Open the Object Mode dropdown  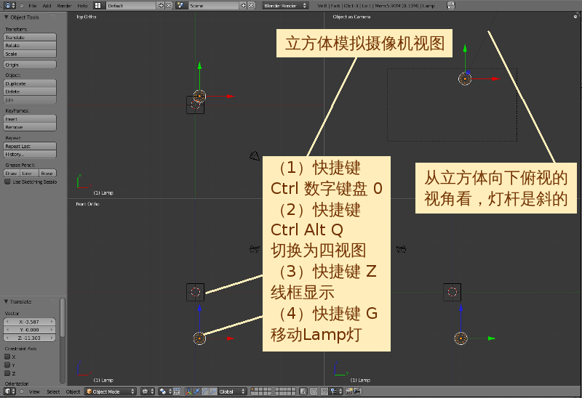[x=111, y=391]
